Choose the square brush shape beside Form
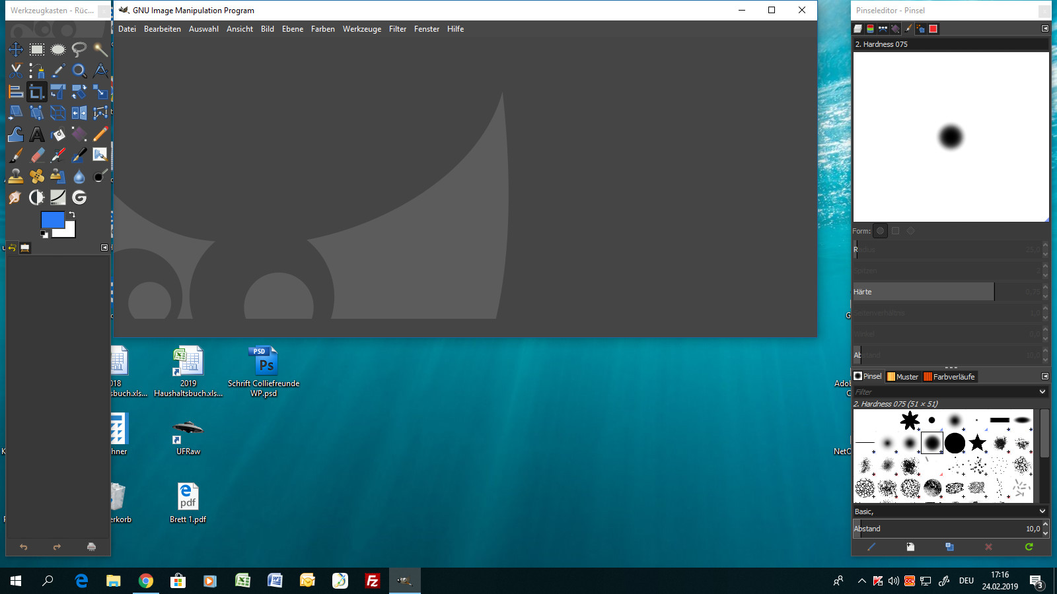The height and width of the screenshot is (594, 1057). (x=895, y=231)
